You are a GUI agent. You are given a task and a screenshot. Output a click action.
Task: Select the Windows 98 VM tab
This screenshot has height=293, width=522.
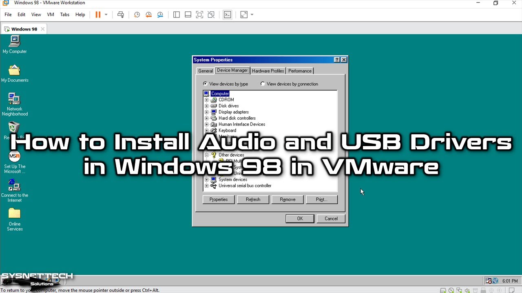(x=24, y=29)
